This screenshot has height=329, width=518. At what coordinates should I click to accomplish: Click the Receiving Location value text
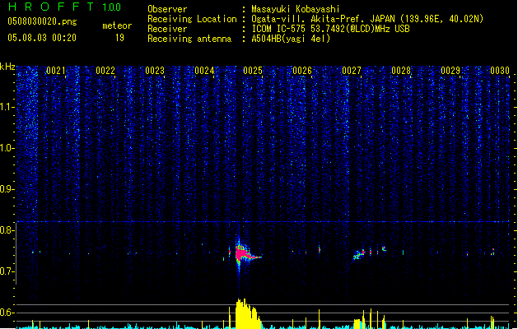(x=367, y=19)
